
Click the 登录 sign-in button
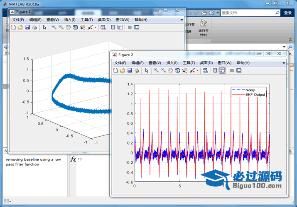pyautogui.click(x=288, y=13)
